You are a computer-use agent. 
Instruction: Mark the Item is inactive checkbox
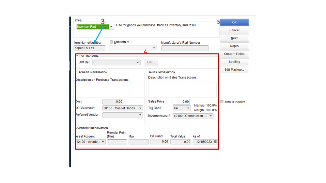tap(222, 102)
